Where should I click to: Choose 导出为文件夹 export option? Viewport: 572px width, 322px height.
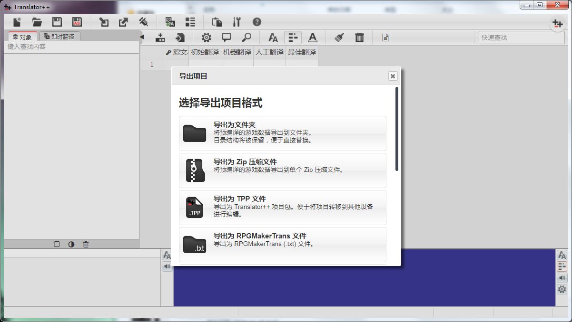pos(283,133)
